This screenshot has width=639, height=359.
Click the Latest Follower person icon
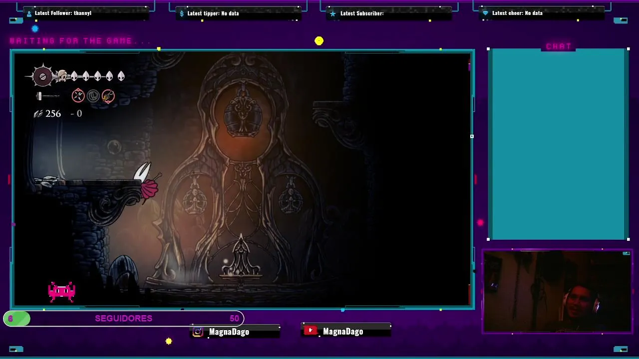point(29,13)
